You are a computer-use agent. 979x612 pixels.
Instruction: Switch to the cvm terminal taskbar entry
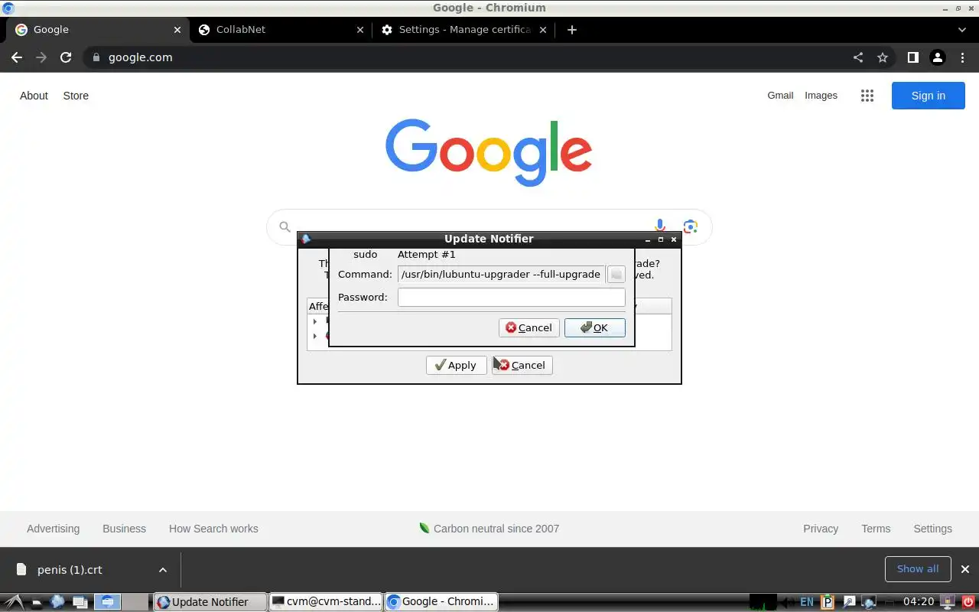tap(326, 602)
